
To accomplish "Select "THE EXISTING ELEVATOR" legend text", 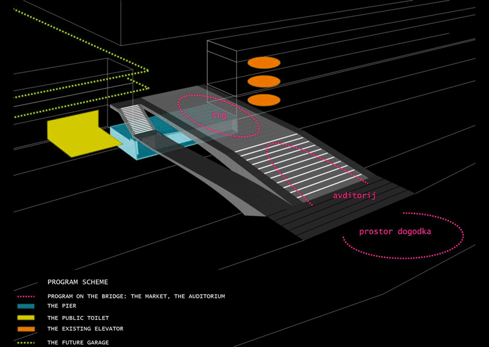I will 85,329.
